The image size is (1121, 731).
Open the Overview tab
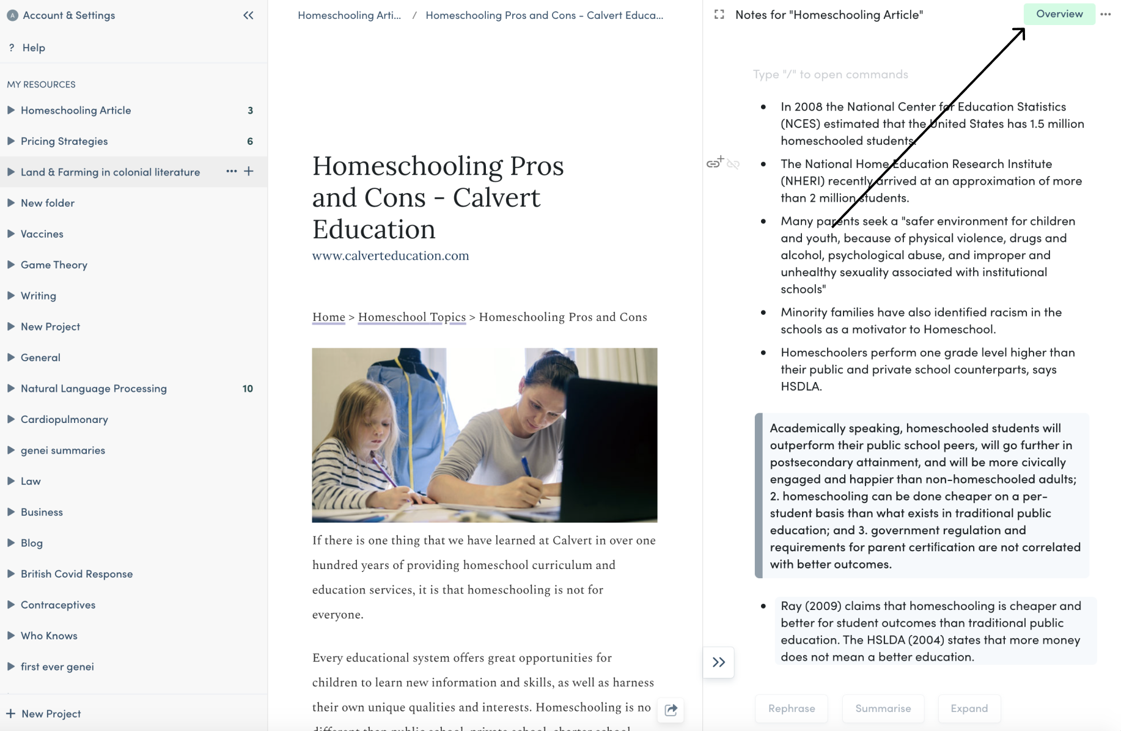tap(1059, 14)
